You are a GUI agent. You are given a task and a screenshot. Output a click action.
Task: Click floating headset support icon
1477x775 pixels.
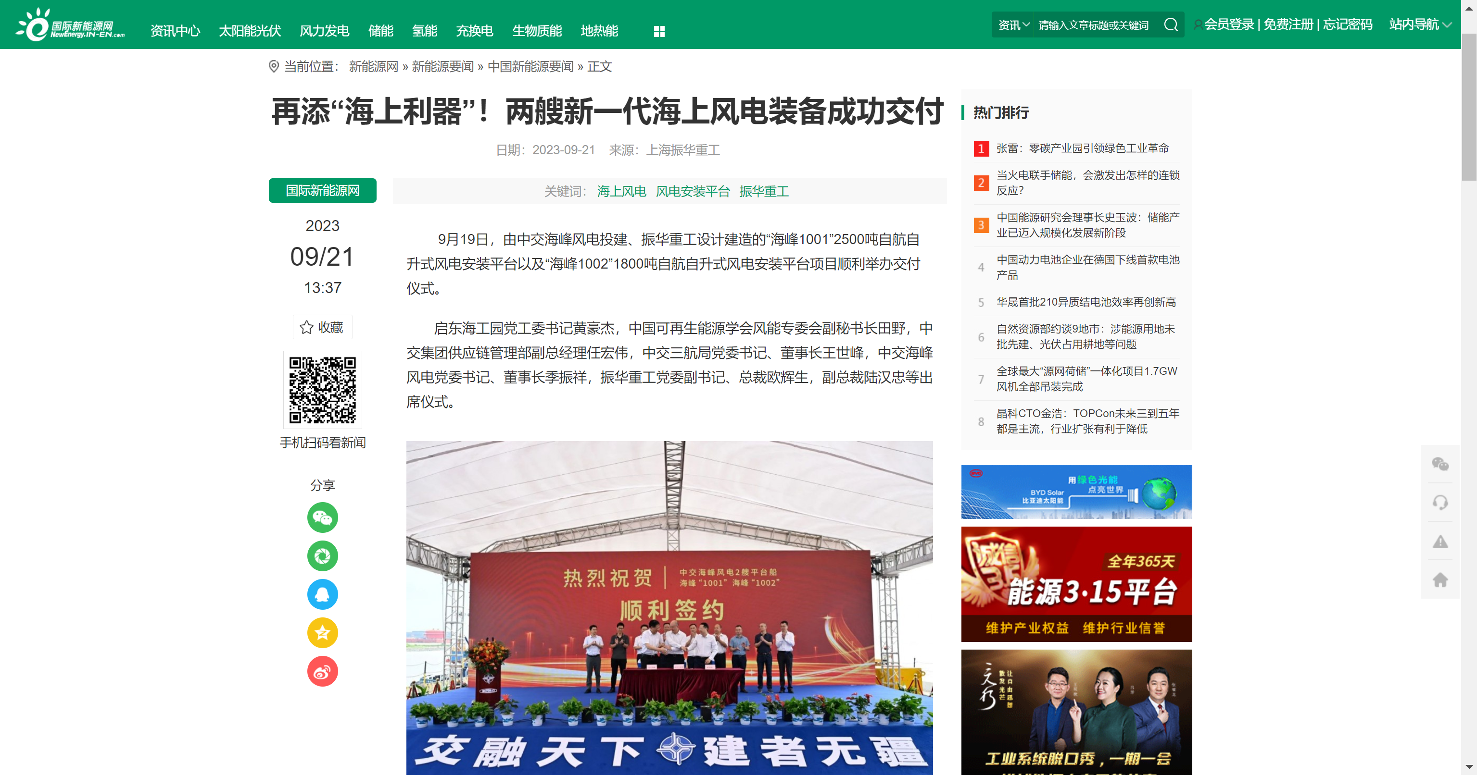click(x=1440, y=503)
